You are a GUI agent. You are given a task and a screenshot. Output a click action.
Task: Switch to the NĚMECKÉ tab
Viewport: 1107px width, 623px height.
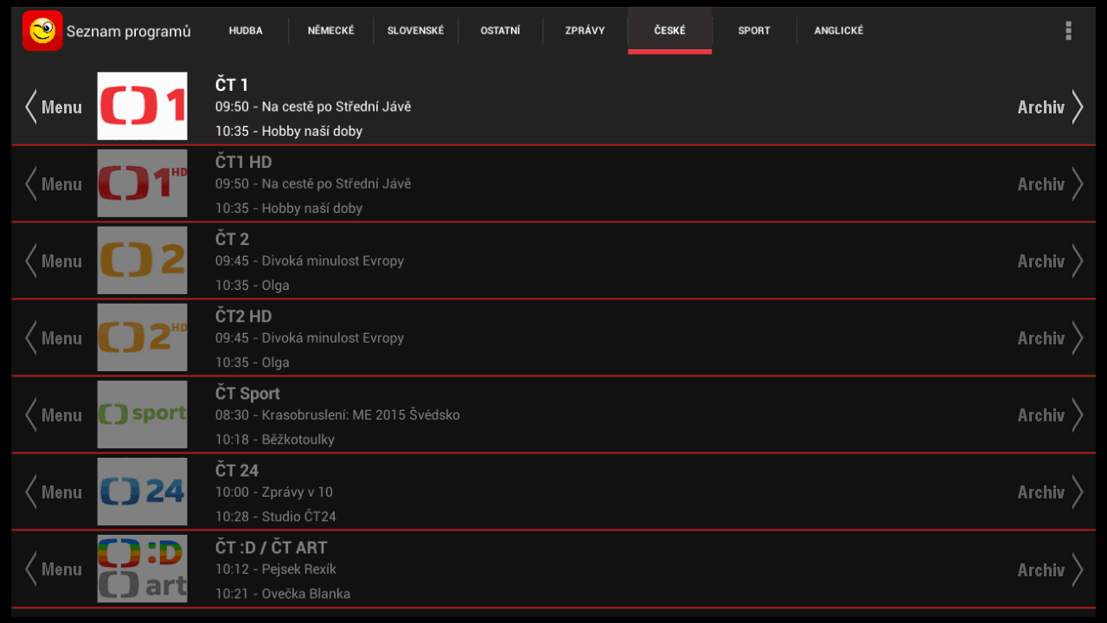click(x=330, y=31)
